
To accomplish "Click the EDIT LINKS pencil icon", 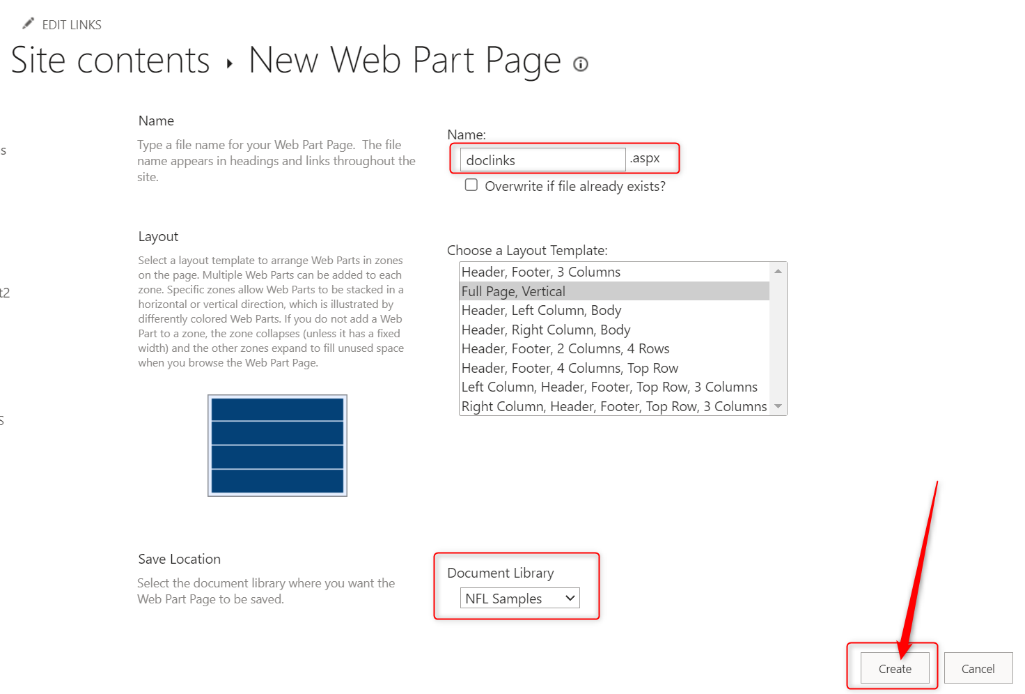I will click(28, 24).
